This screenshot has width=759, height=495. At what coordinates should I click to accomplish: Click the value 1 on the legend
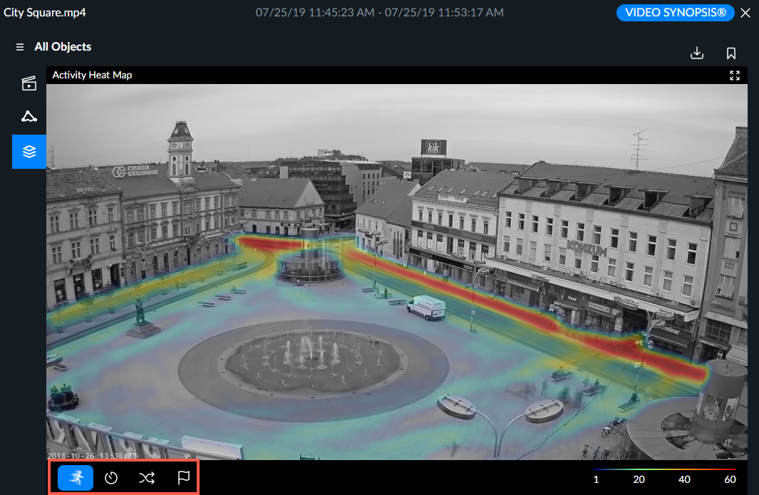coord(596,479)
